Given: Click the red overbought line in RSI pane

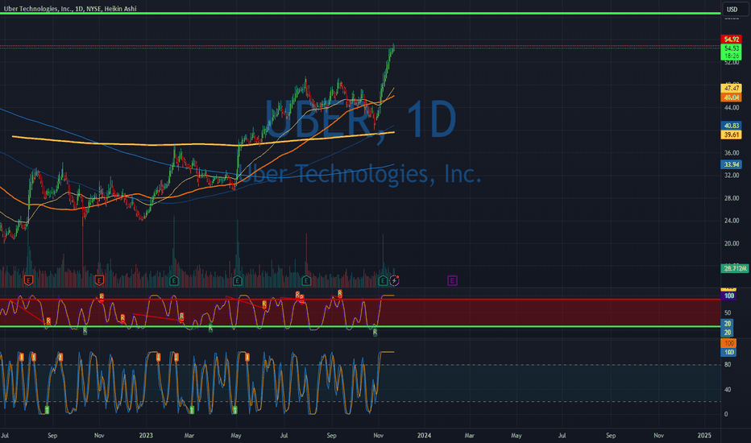Looking at the screenshot, I should click(x=360, y=300).
